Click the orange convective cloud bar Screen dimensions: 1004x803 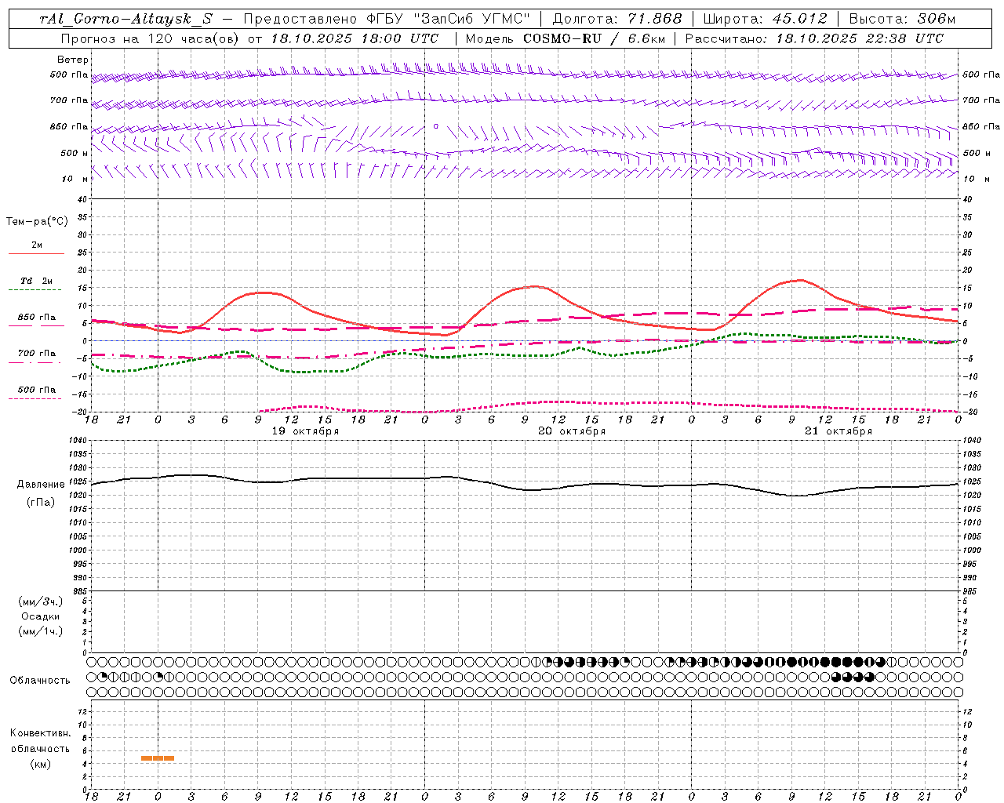(158, 758)
